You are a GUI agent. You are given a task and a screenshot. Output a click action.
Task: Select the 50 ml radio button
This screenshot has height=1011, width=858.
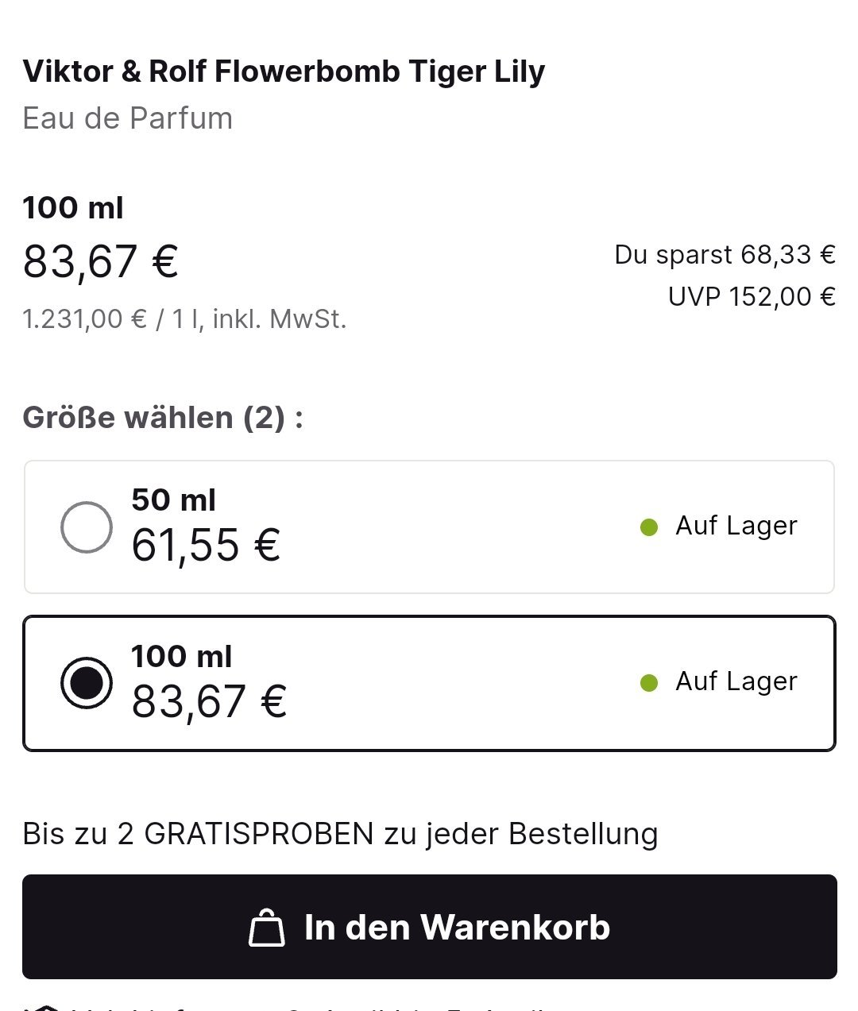point(87,527)
